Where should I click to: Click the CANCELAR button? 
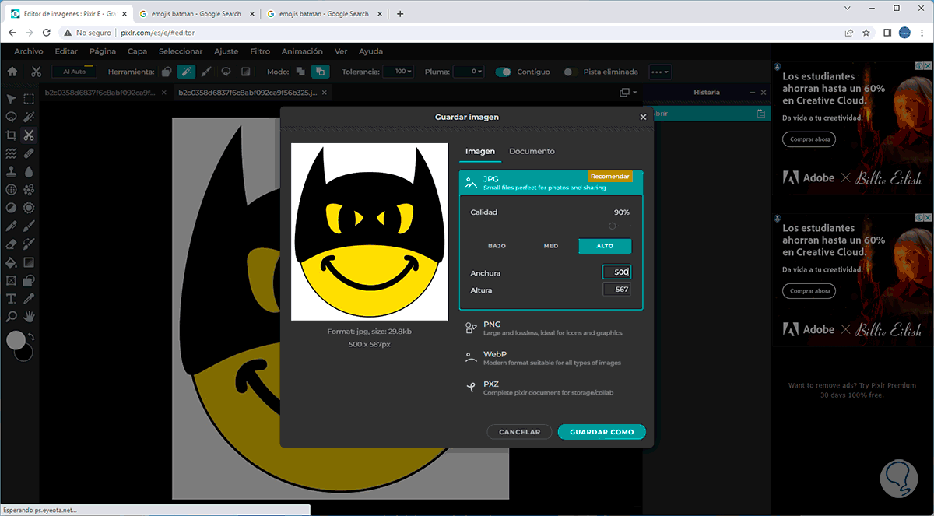[519, 432]
